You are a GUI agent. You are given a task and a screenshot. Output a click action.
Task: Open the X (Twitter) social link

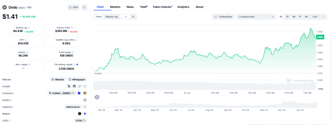(69, 86)
